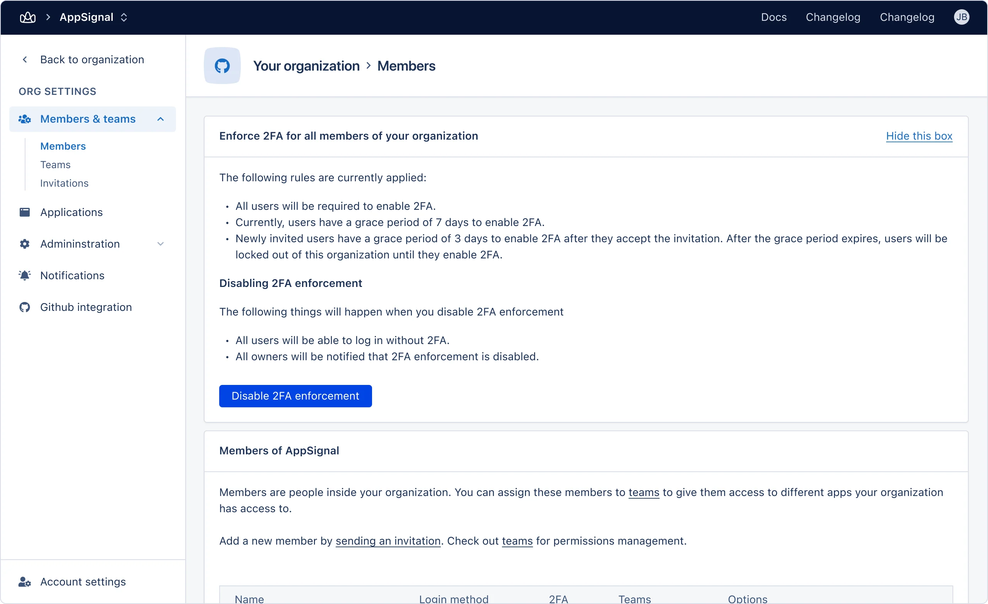Click Disable 2FA enforcement button
This screenshot has height=604, width=988.
click(295, 396)
